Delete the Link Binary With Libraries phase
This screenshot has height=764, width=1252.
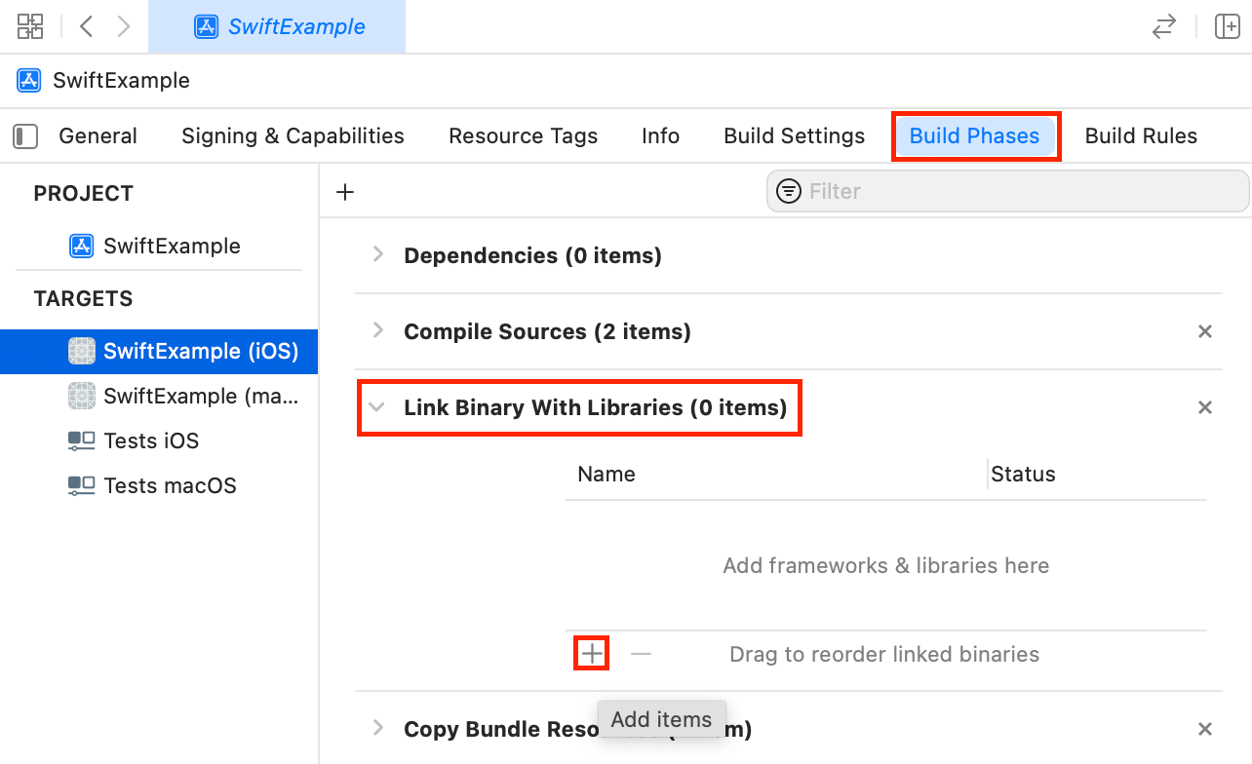pyautogui.click(x=1205, y=407)
